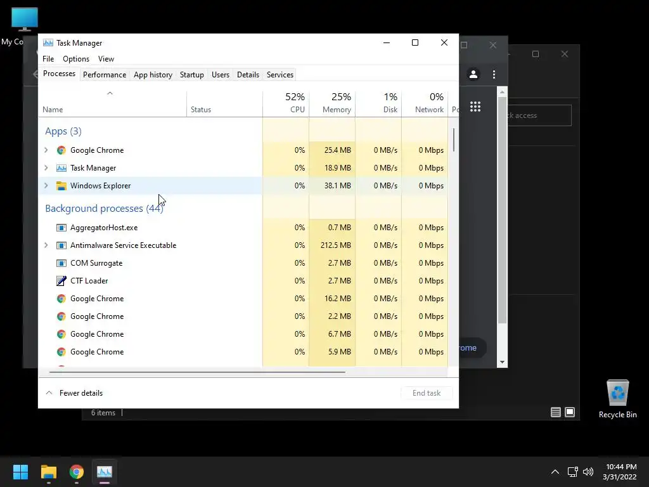Click the scroll up arrow behind Task Manager
Viewport: 649px width, 487px height.
502,91
